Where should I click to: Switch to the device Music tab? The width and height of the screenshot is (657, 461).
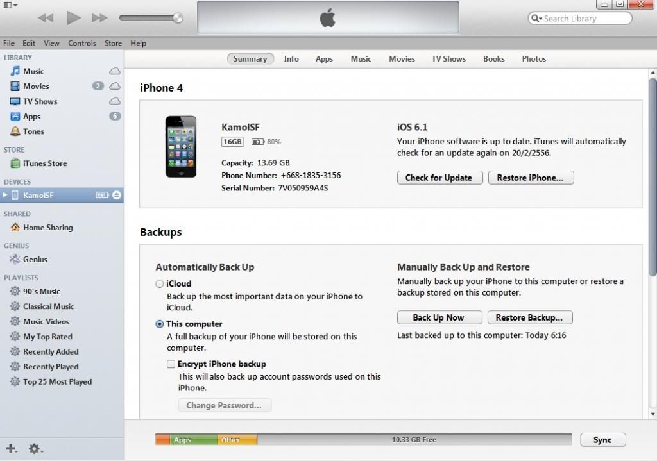[x=361, y=59]
